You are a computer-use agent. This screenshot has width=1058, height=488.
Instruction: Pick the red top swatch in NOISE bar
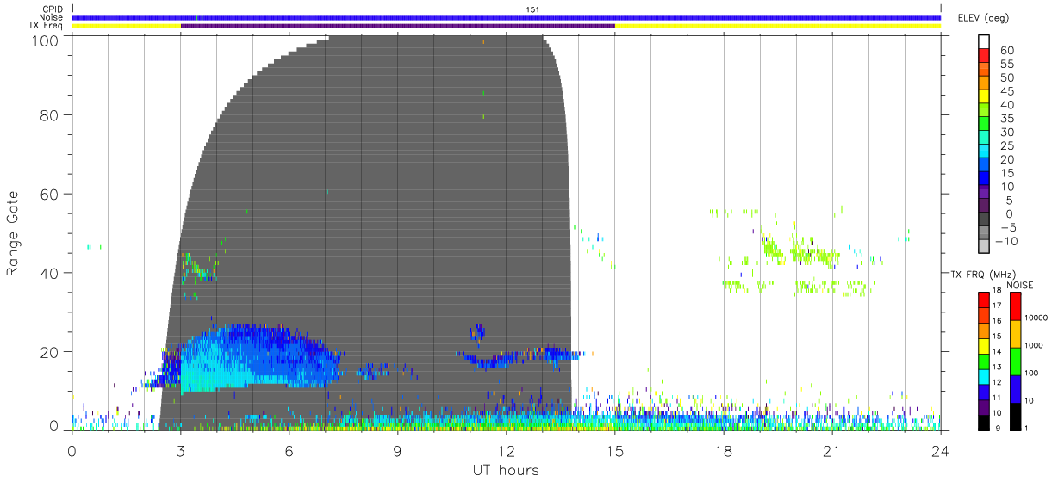point(1016,306)
